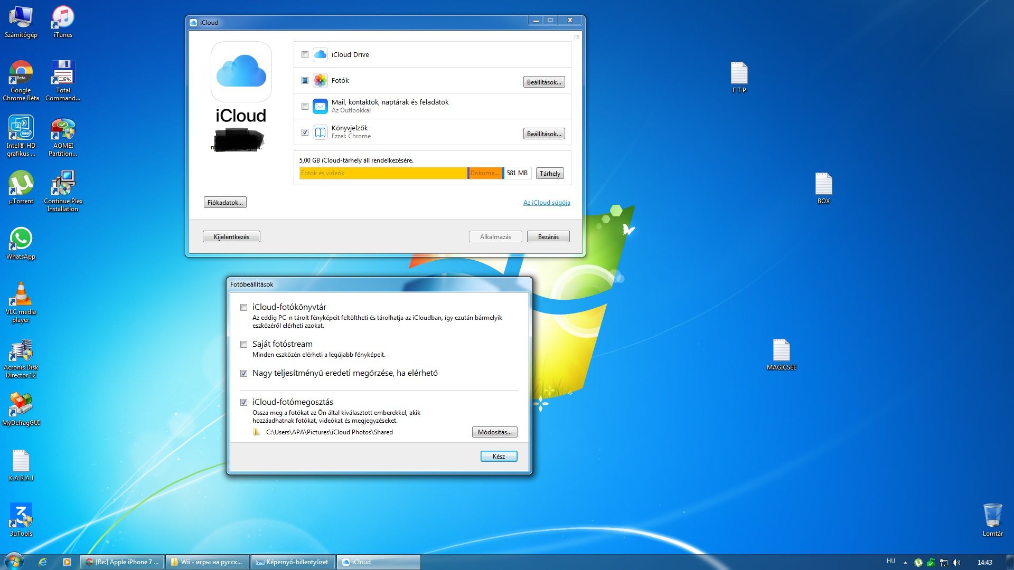1014x570 pixels.
Task: Launch iTunes from the desktop
Action: [63, 22]
